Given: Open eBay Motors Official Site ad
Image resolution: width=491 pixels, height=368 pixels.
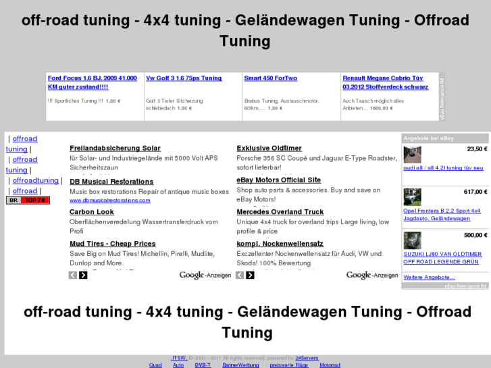Looking at the screenshot, I should pyautogui.click(x=279, y=180).
